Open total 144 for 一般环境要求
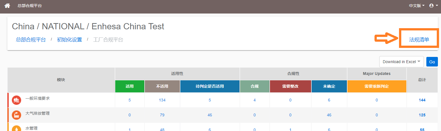 coord(422,100)
